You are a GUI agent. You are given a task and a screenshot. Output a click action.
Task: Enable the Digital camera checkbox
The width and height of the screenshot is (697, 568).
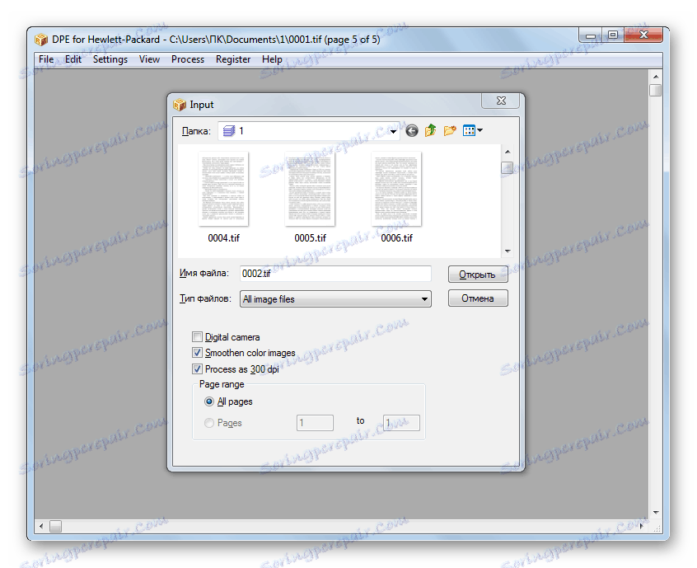click(198, 337)
